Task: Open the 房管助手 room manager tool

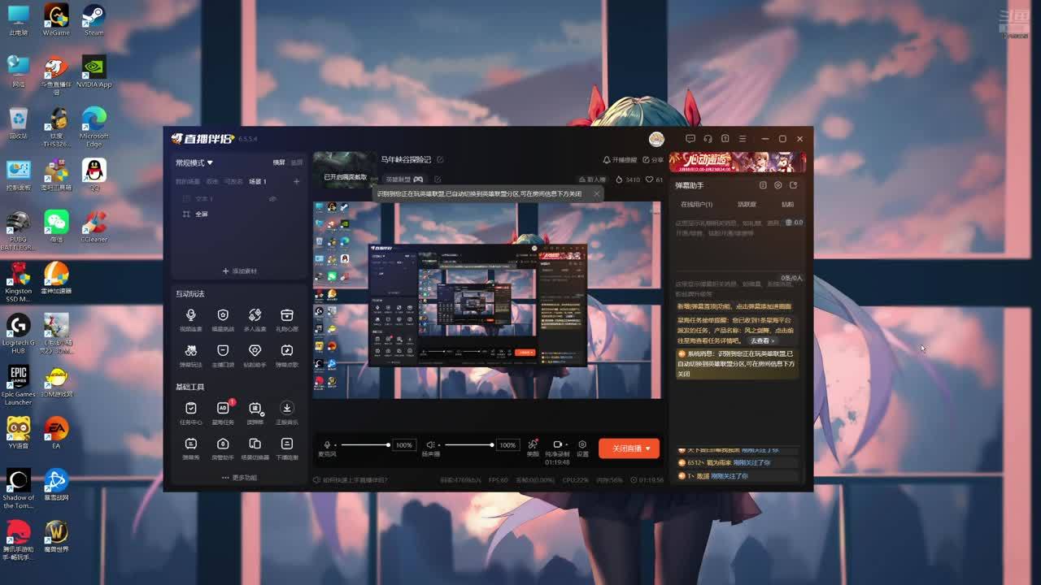Action: tap(223, 448)
